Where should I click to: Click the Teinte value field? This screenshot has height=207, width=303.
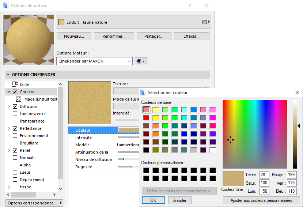coord(264,175)
